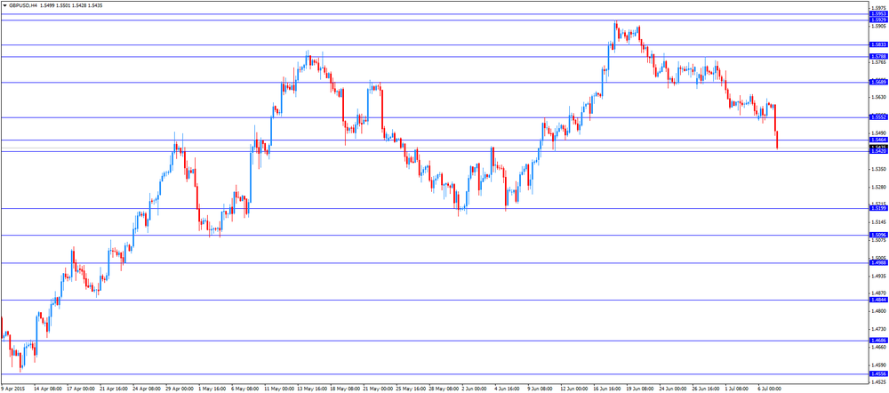Select the 1.4844 horizontal line price label
The height and width of the screenshot is (393, 889).
pos(878,300)
